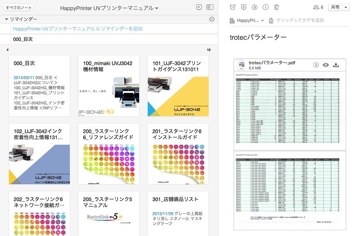Start presentation mode with the play icon
360x236 pixels.
tap(243, 7)
